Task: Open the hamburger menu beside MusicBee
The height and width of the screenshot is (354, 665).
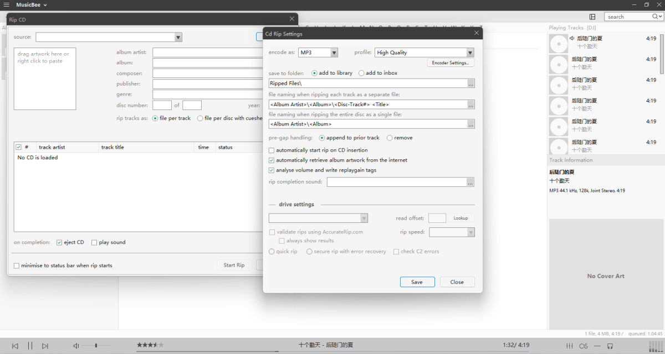Action: tap(7, 5)
